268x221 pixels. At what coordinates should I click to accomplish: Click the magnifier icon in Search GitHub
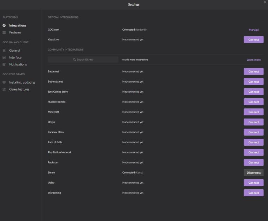coord(74,60)
